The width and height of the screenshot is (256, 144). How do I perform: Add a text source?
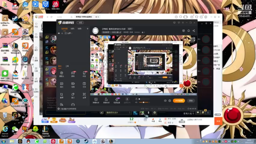tap(84, 85)
